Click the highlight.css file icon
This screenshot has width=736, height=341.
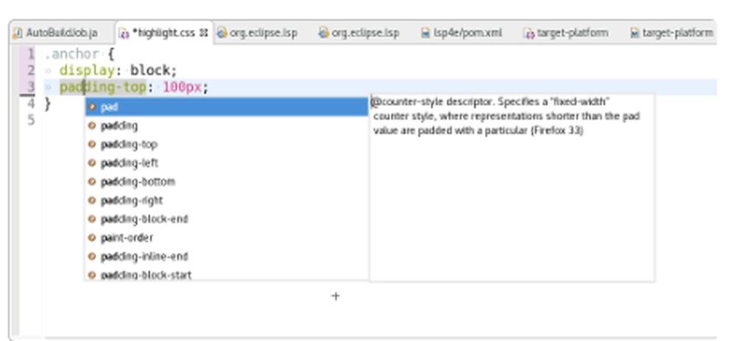pyautogui.click(x=124, y=33)
